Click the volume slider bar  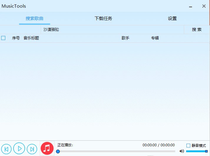pyautogui.click(x=196, y=151)
